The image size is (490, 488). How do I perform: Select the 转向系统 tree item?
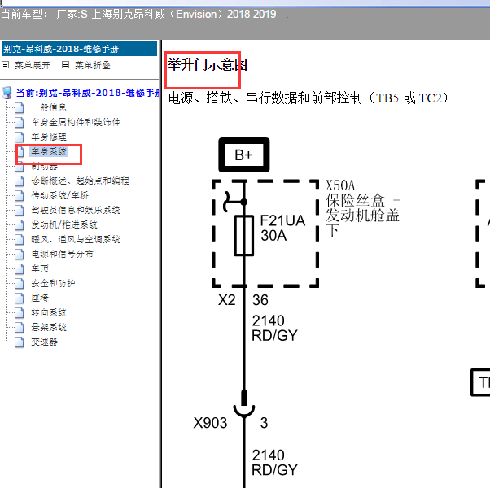(x=49, y=312)
